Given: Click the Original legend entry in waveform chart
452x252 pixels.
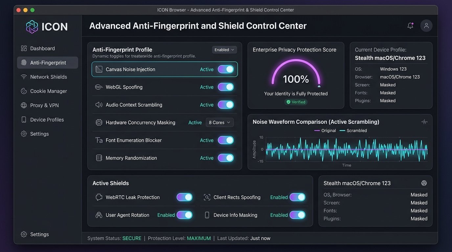Looking at the screenshot, I should click(325, 131).
